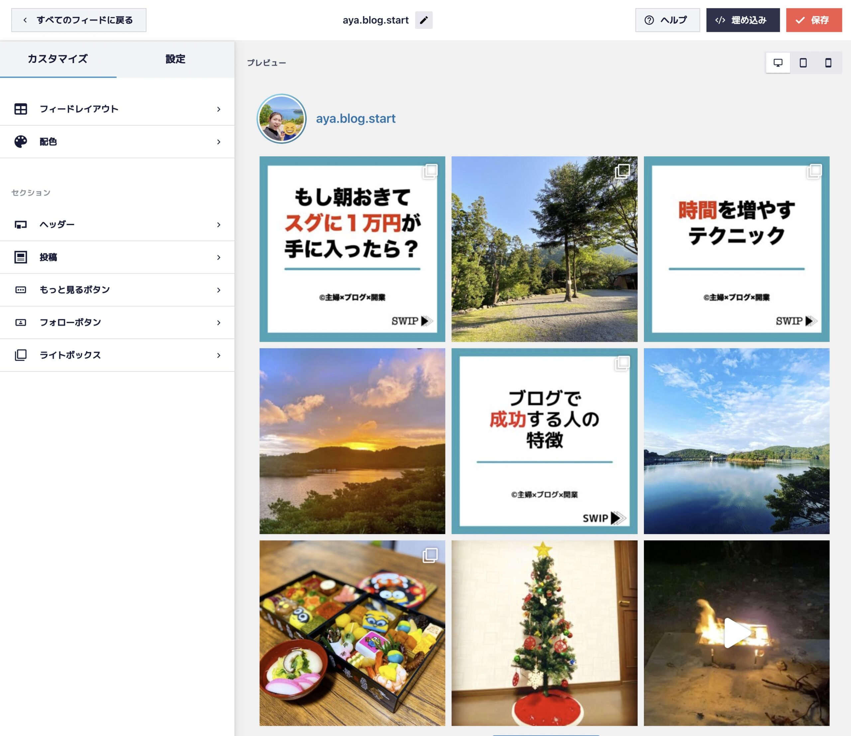Click carousel icon on the もし朝おきて post
Image resolution: width=851 pixels, height=736 pixels.
coord(430,171)
